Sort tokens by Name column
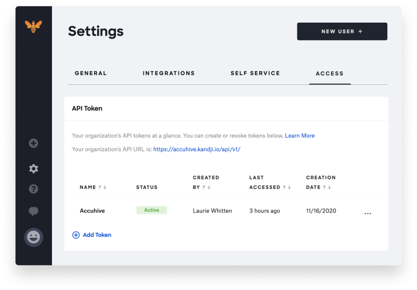417x290 pixels. pos(102,187)
